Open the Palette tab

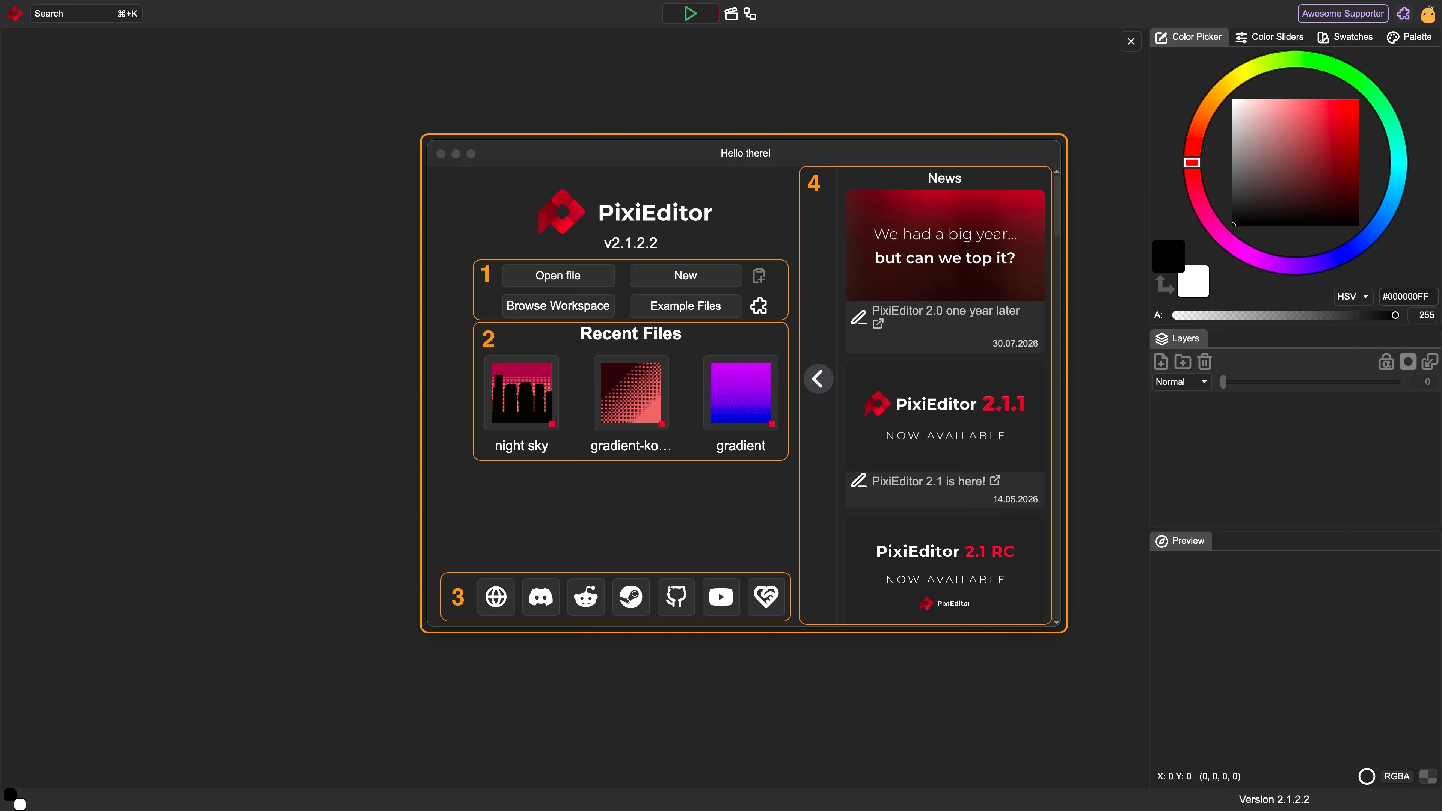(1409, 37)
